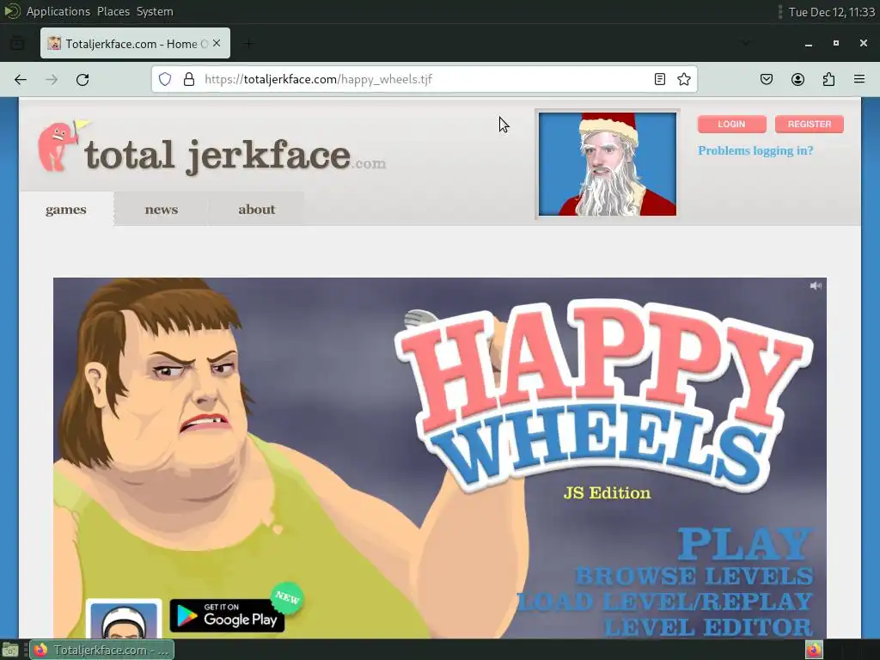Mute the game with speaker icon

pyautogui.click(x=816, y=285)
